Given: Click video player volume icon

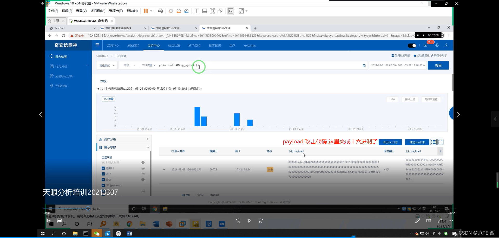Looking at the screenshot, I should pos(48,221).
